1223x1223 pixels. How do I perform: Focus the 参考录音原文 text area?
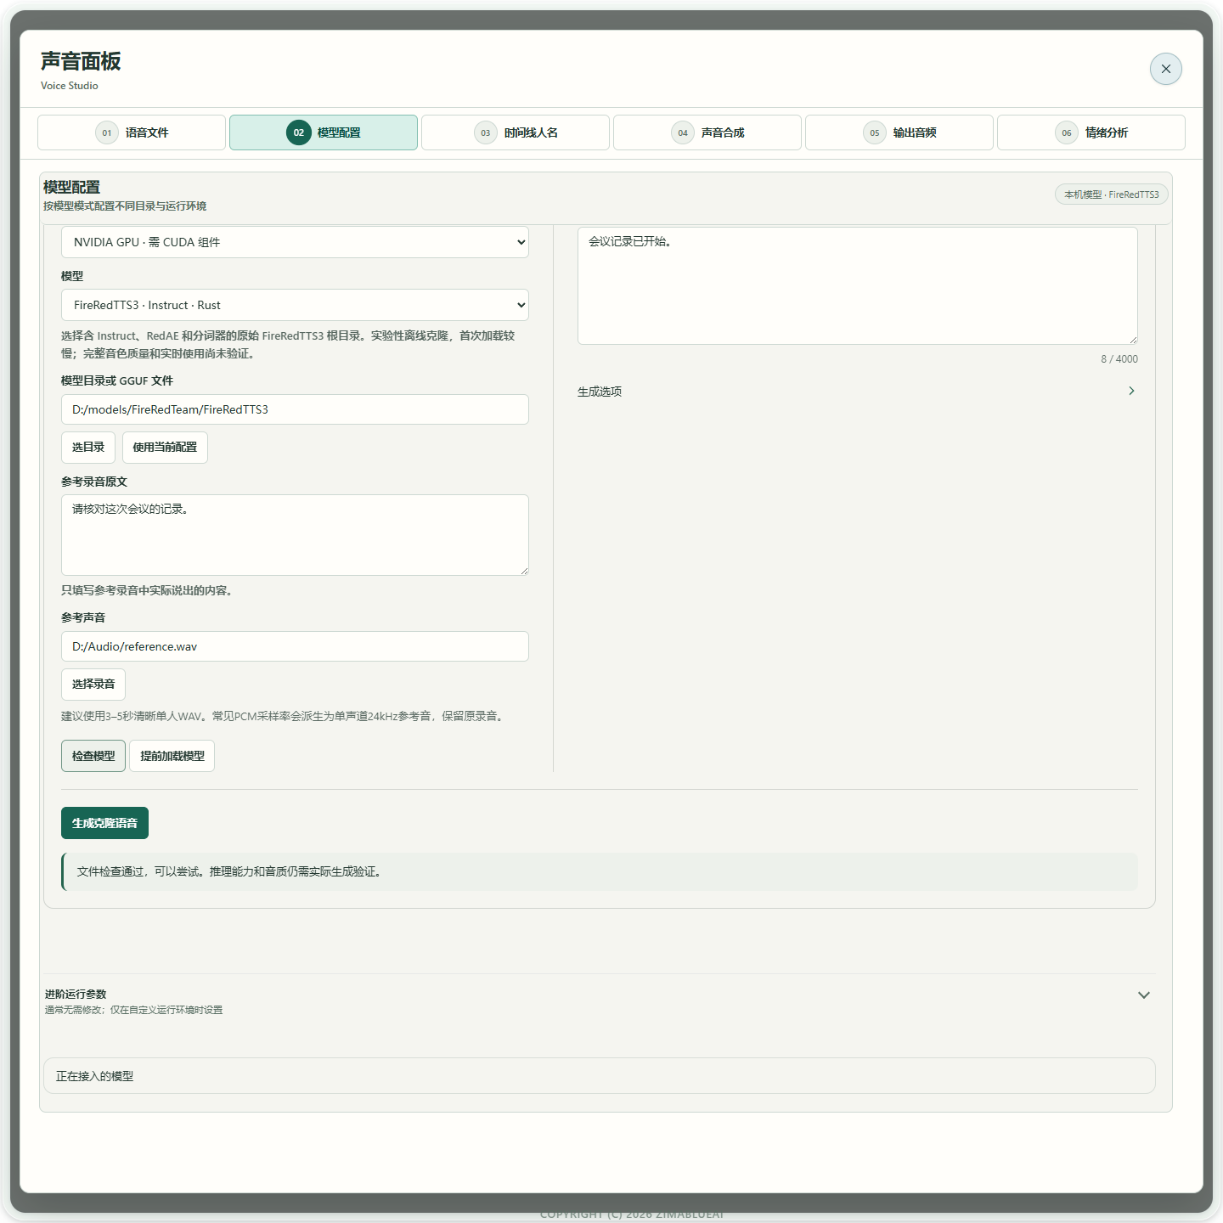(295, 535)
